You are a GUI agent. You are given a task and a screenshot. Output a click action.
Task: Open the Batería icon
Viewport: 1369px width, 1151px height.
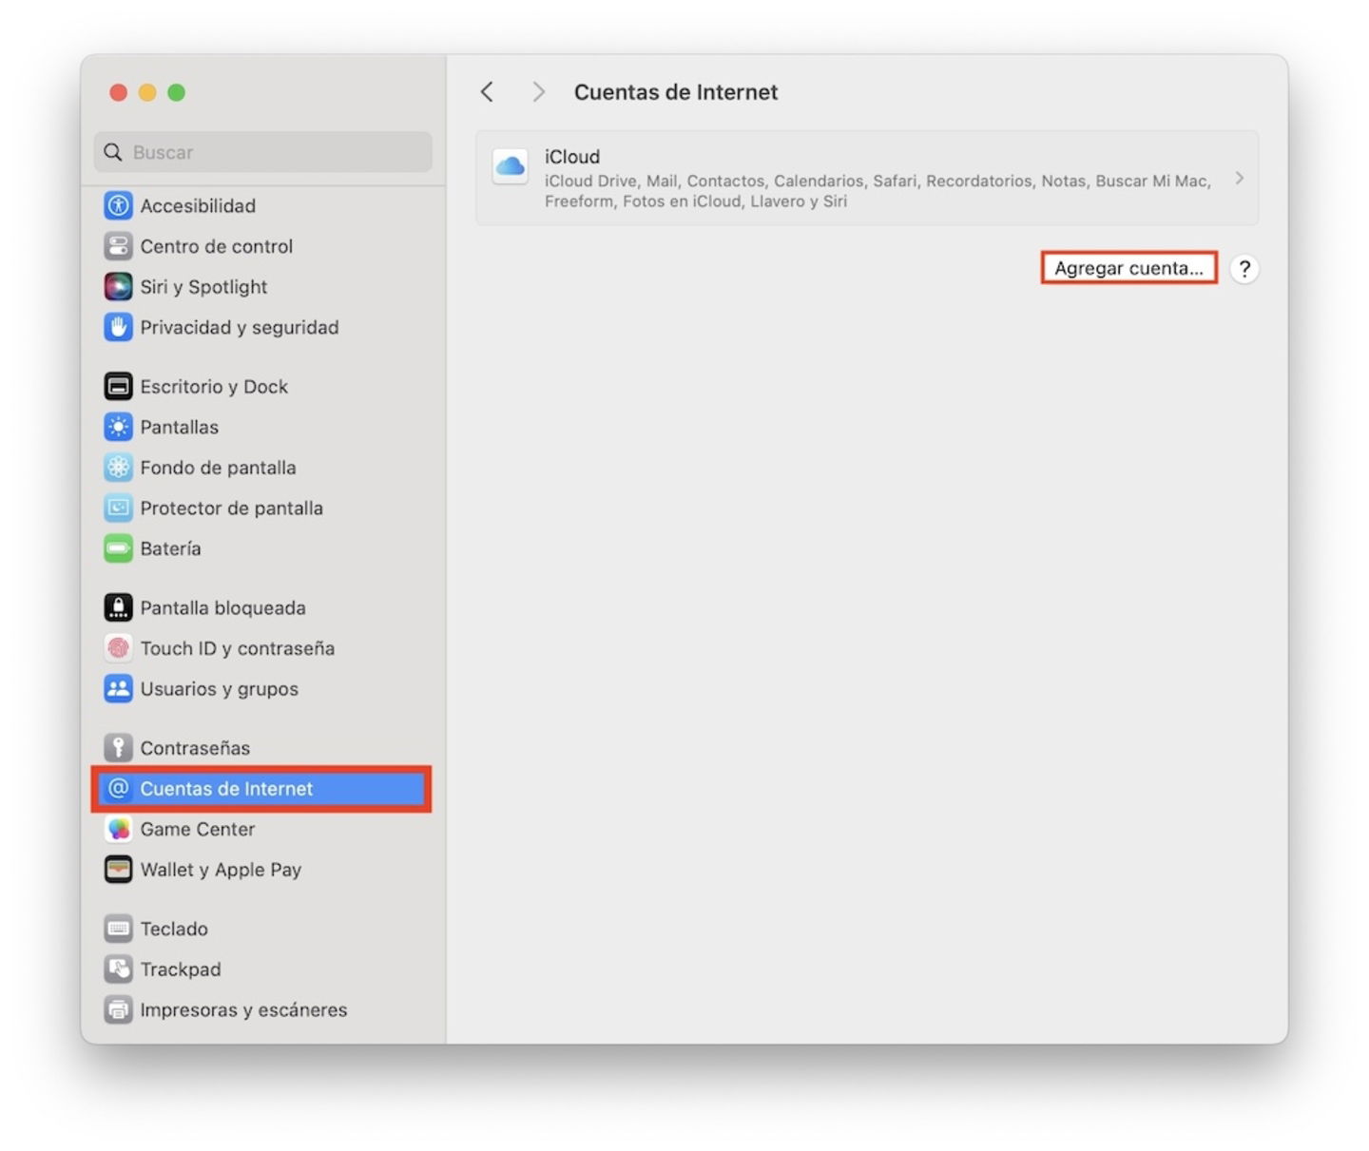click(x=118, y=548)
